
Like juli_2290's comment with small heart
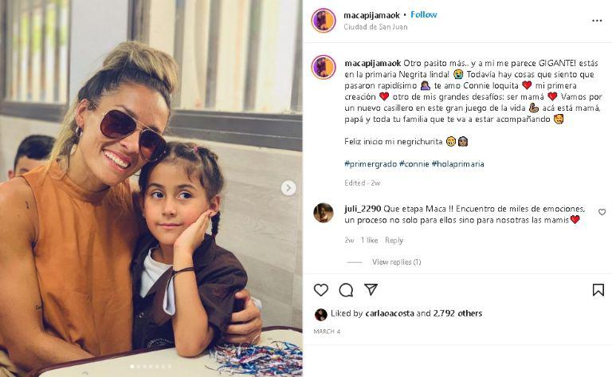[x=602, y=212]
